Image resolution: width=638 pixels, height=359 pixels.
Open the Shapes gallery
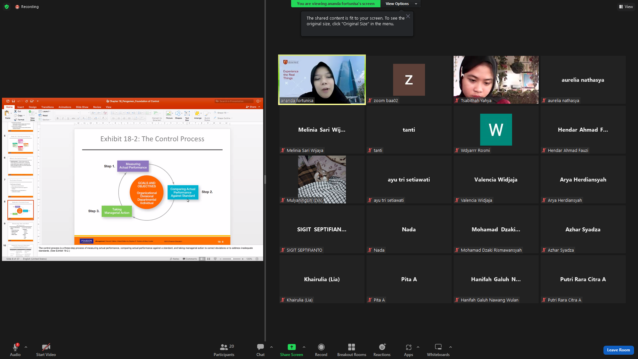[x=178, y=115]
